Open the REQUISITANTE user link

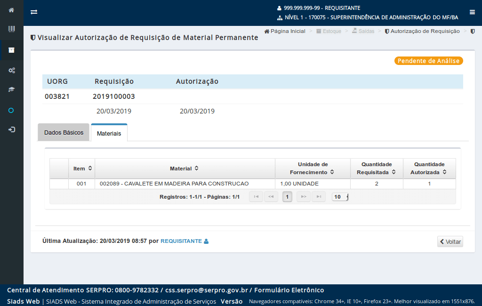point(181,241)
